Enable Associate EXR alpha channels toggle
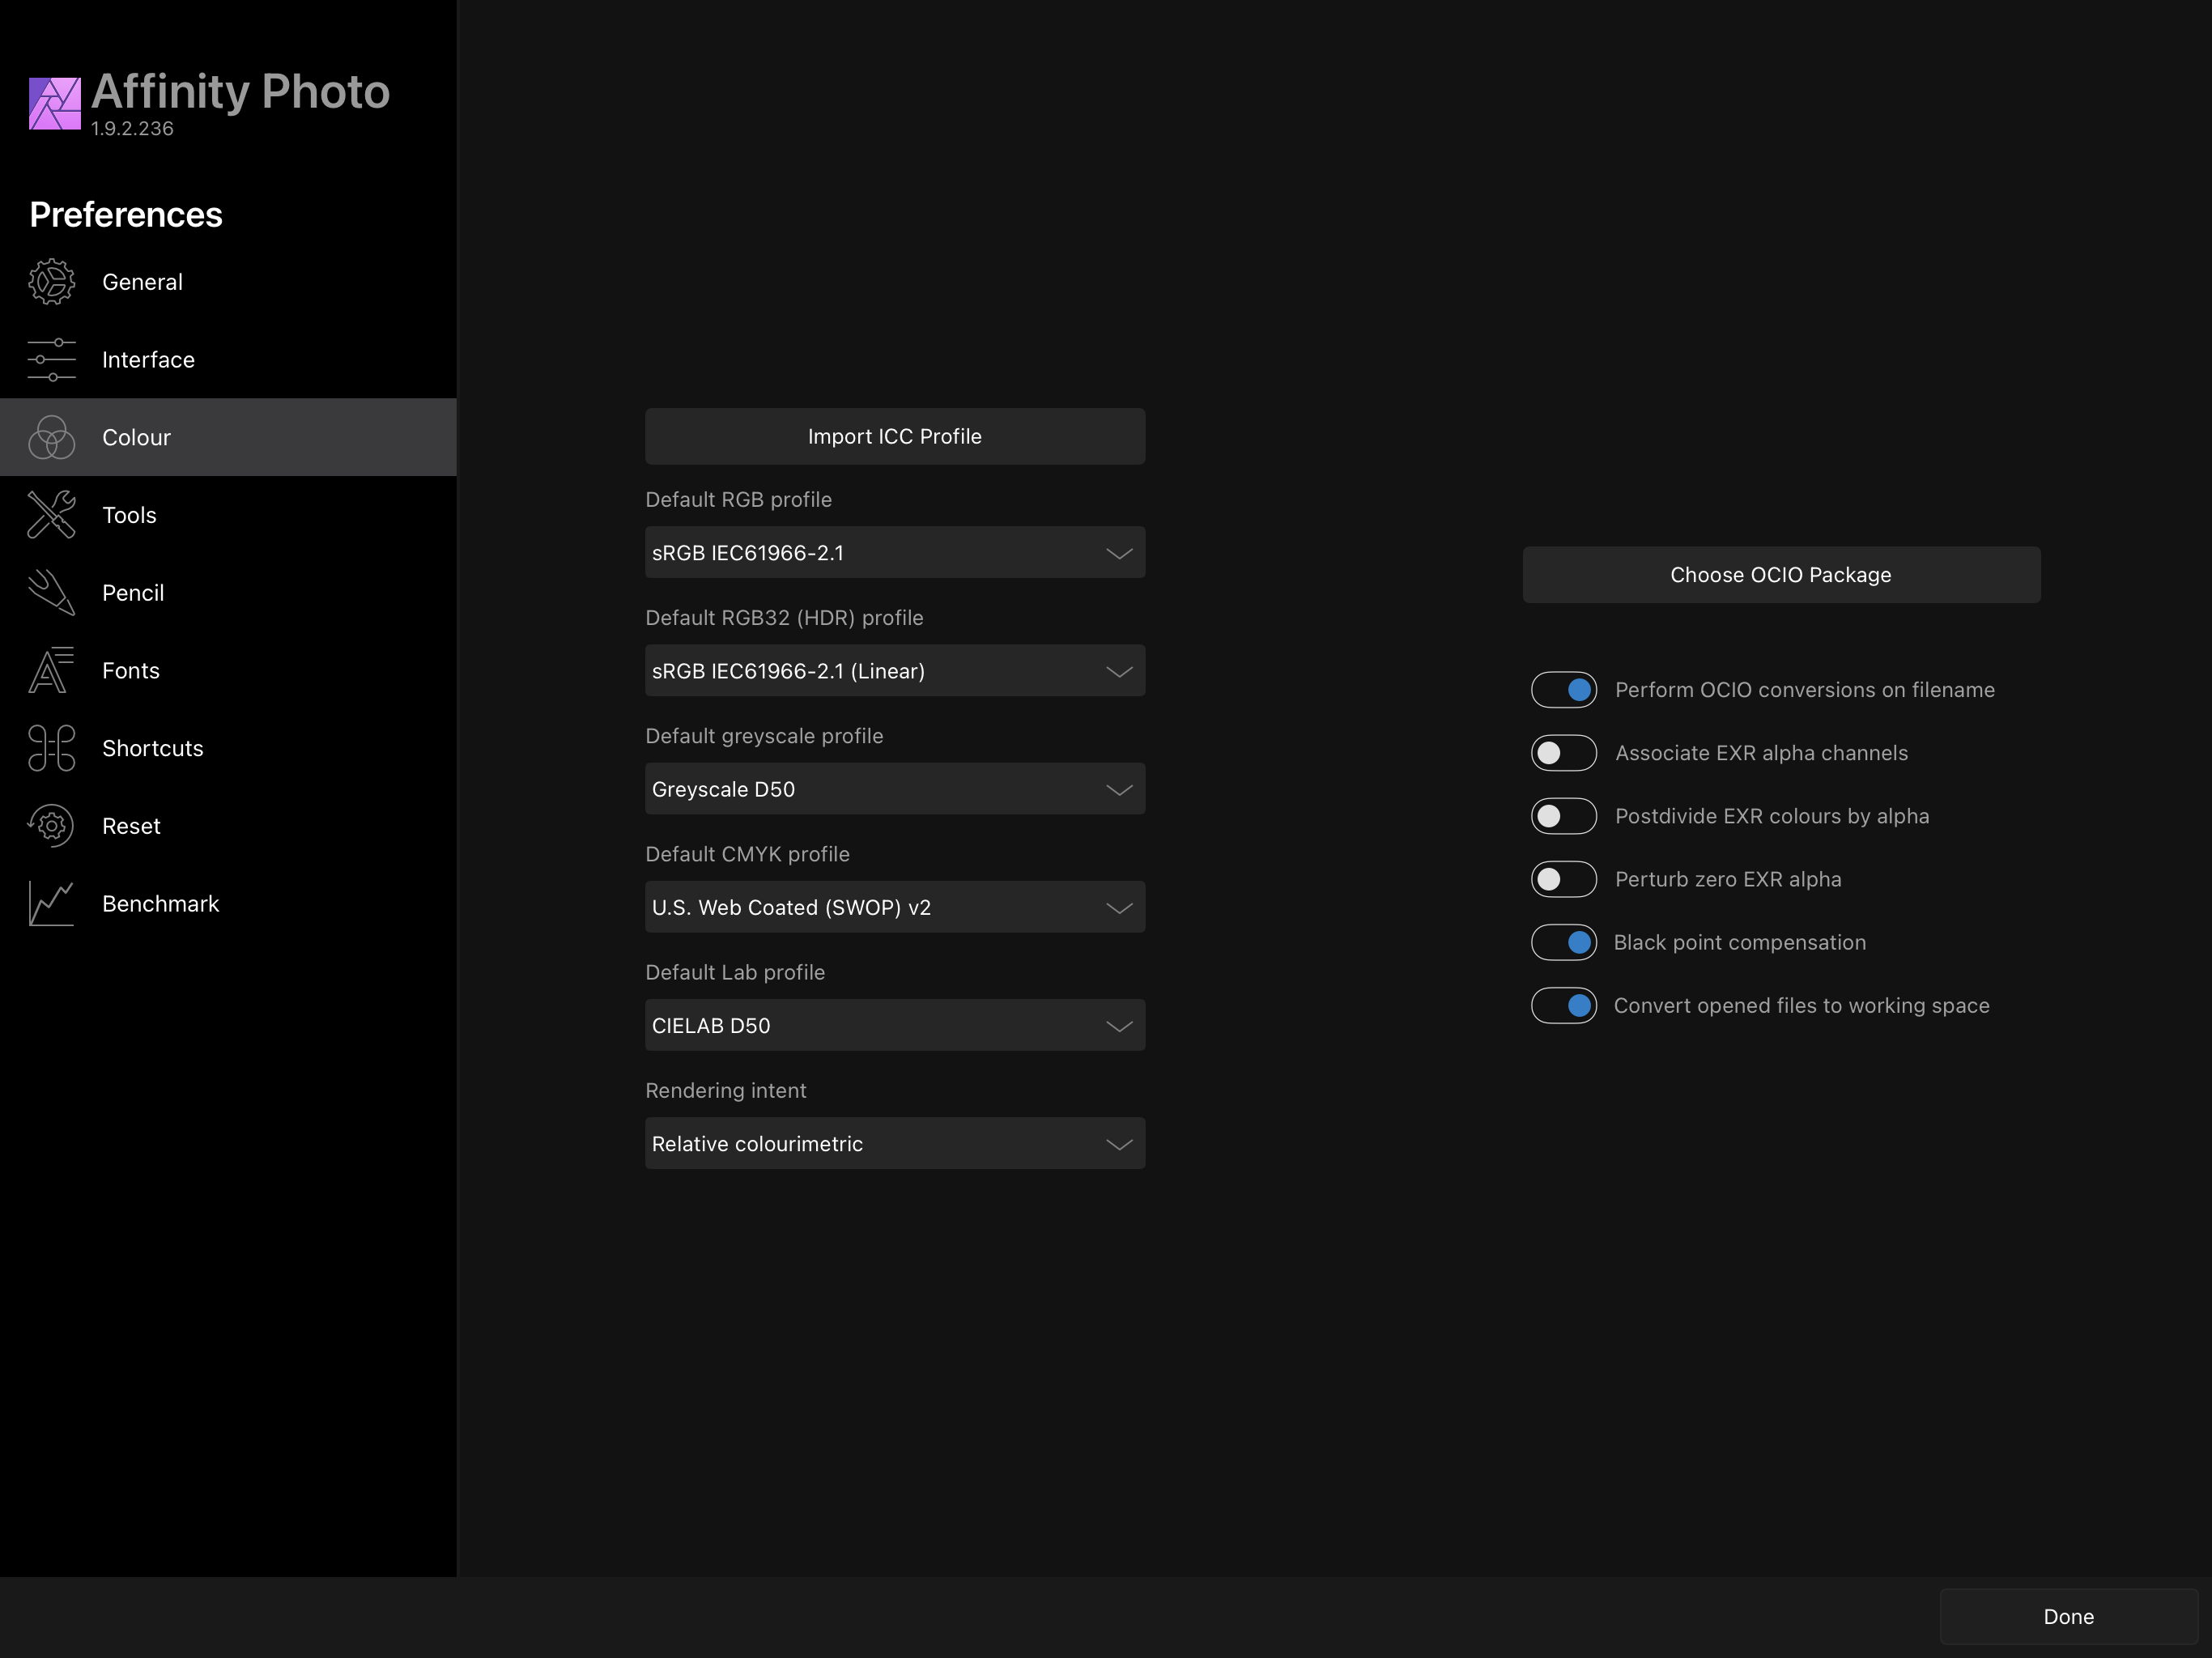Viewport: 2212px width, 1658px height. click(x=1563, y=753)
